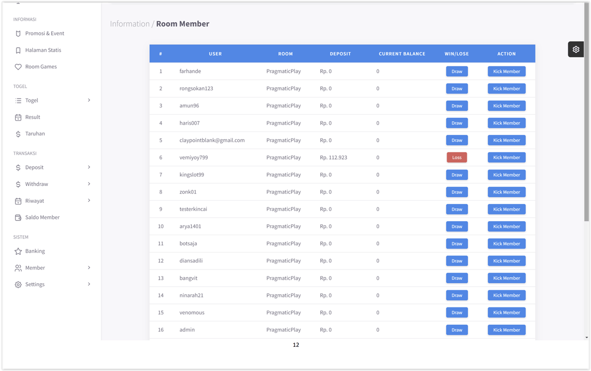Open Room Games via the heart icon
591x371 pixels.
17,67
